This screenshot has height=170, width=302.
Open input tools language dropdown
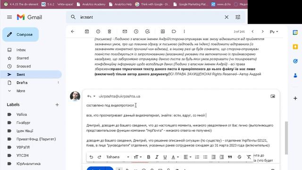click(274, 32)
